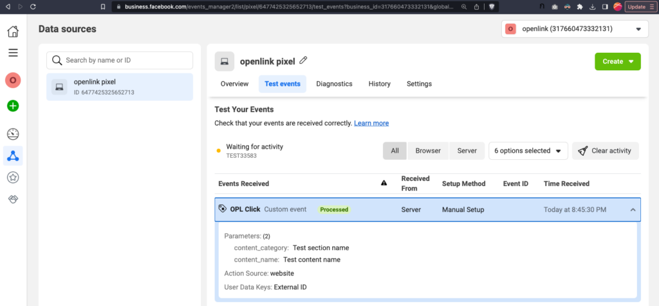Click 'Test content name' parameter value
Viewport: 659px width, 306px height.
(312, 260)
